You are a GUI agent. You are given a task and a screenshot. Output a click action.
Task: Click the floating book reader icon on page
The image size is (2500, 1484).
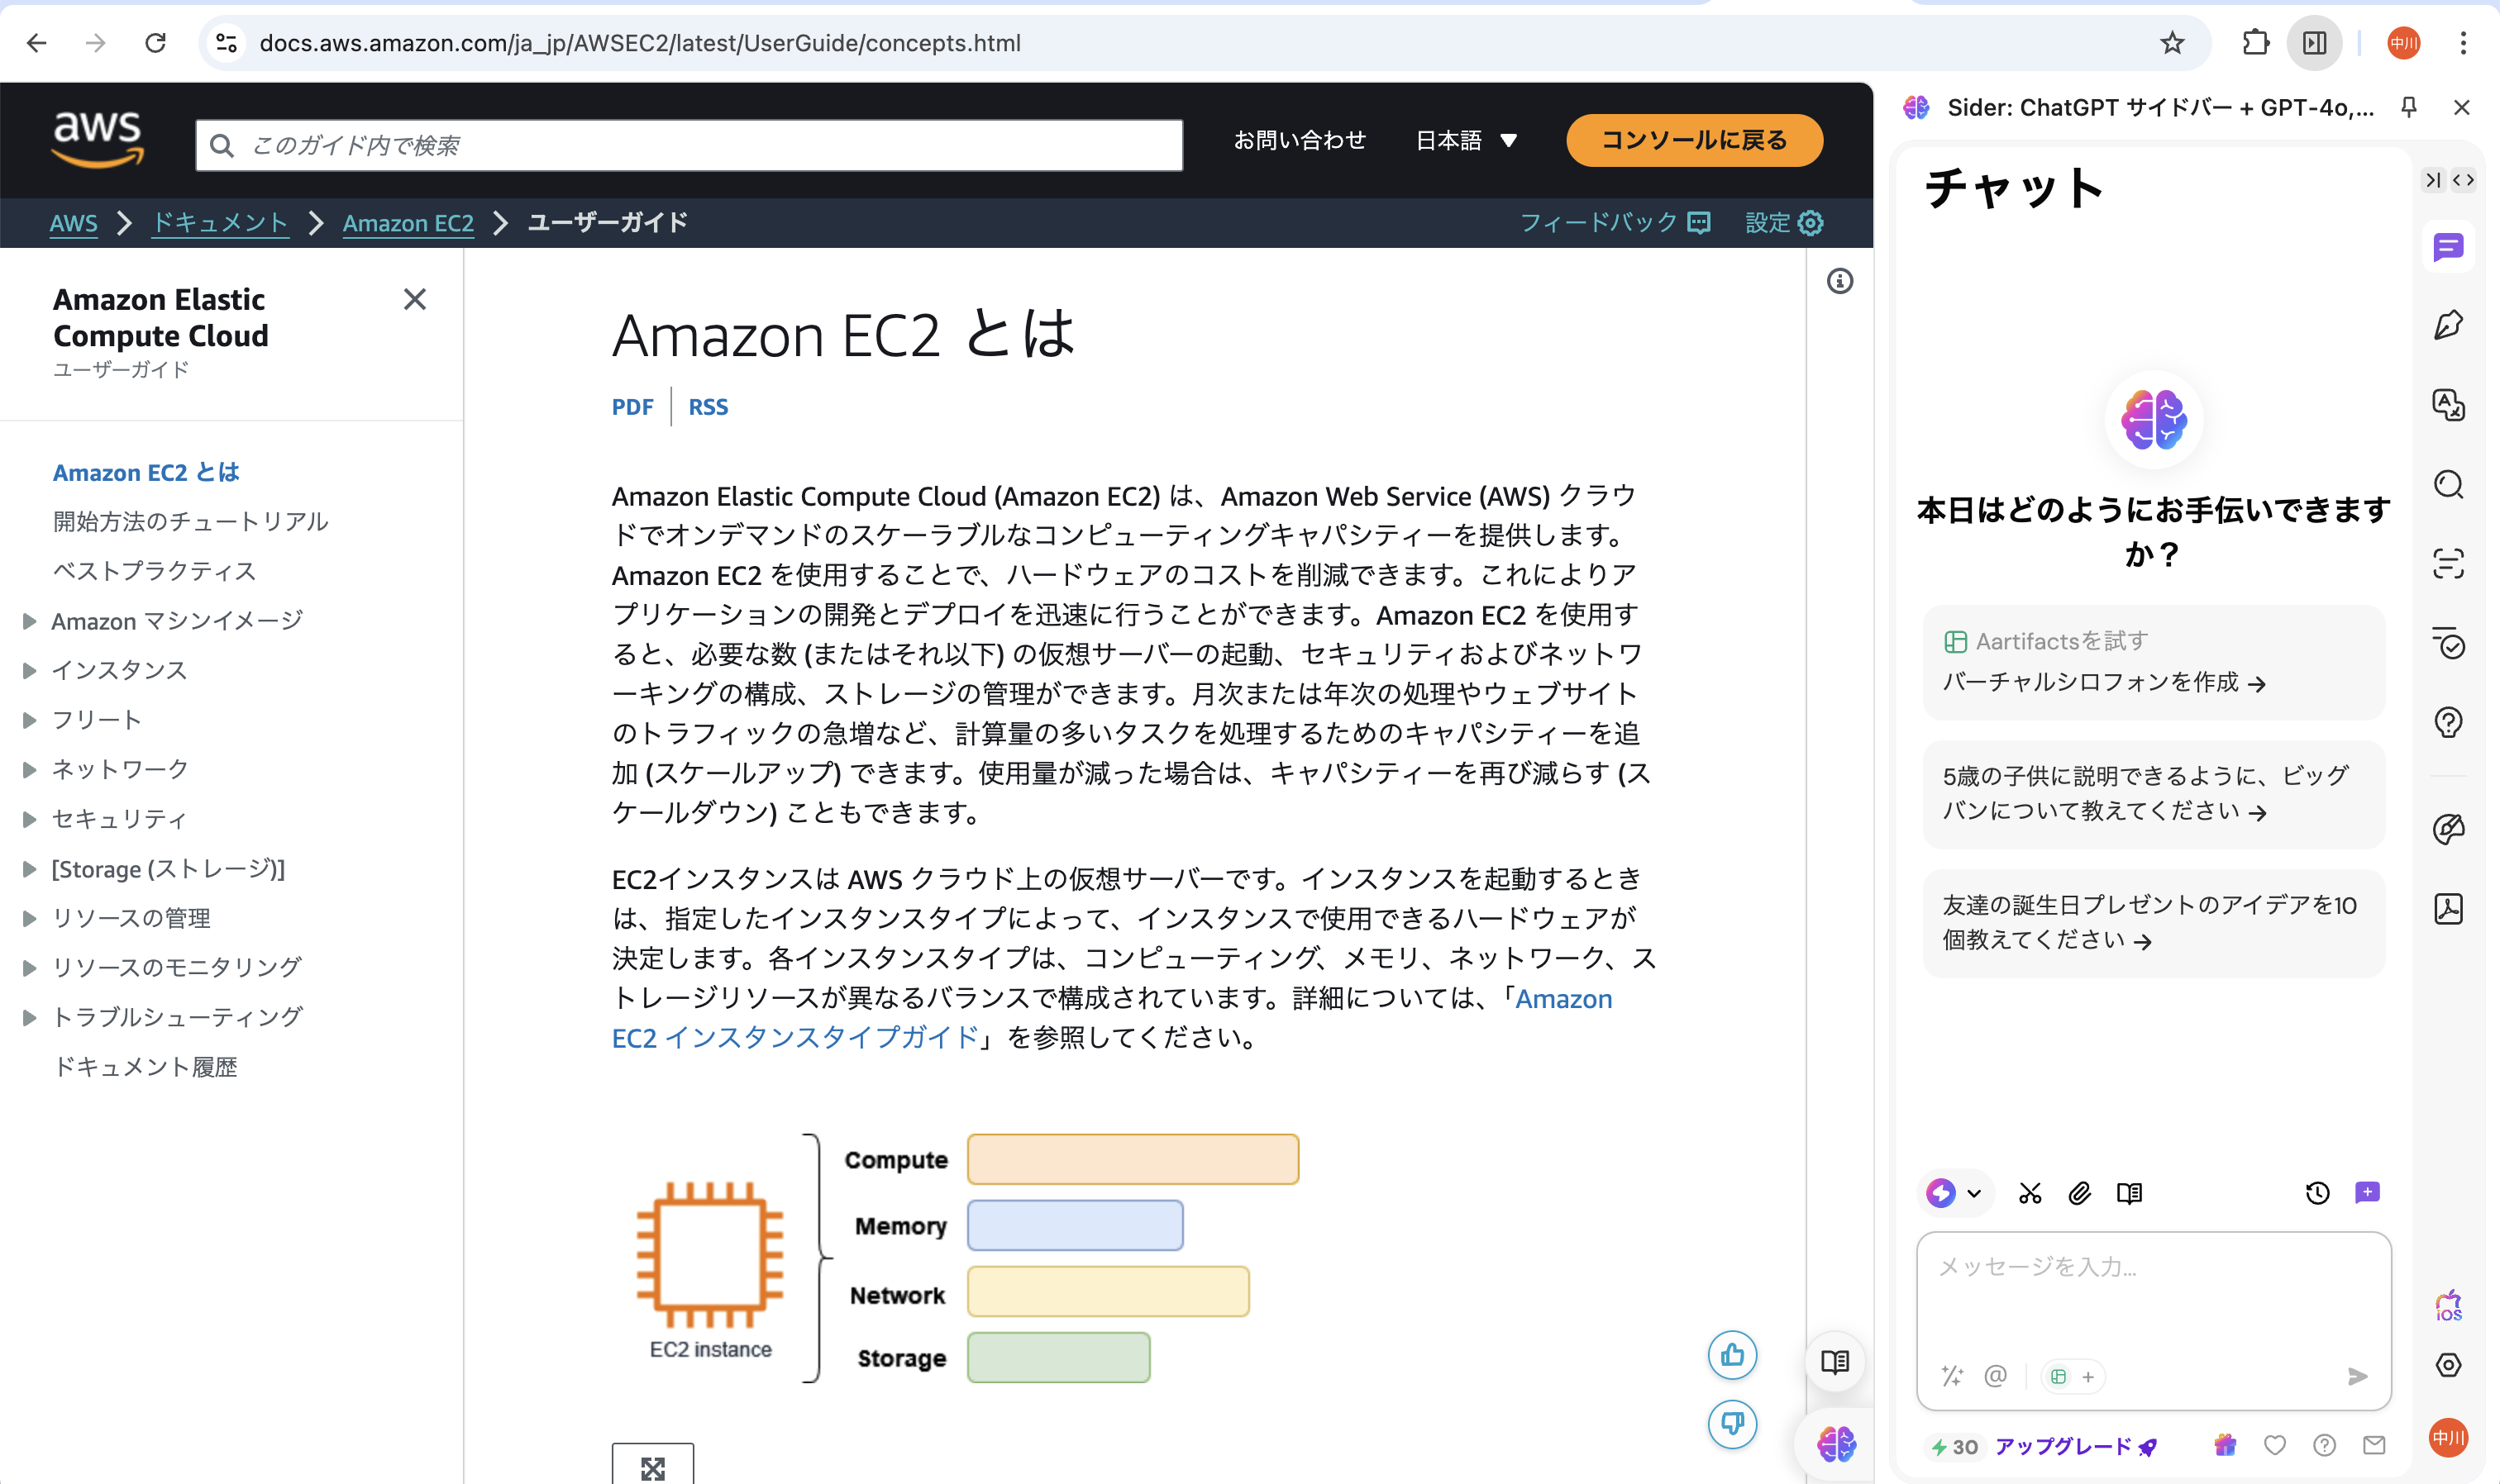click(1834, 1361)
